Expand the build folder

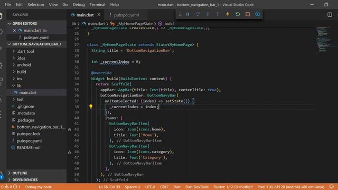coord(36,72)
